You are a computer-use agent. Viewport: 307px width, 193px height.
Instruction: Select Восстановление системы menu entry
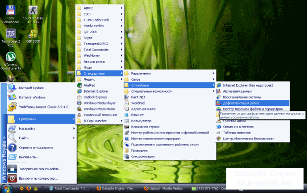[x=253, y=97]
